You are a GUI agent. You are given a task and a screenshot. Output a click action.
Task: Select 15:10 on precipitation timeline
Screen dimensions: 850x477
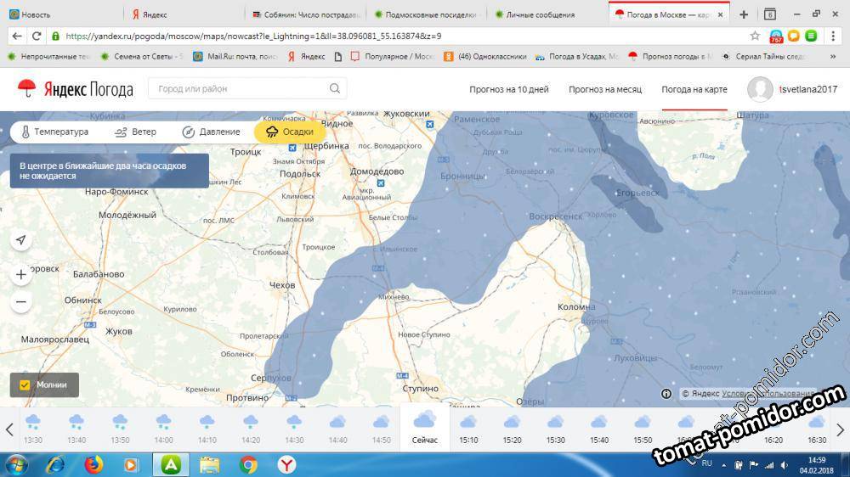pos(468,429)
